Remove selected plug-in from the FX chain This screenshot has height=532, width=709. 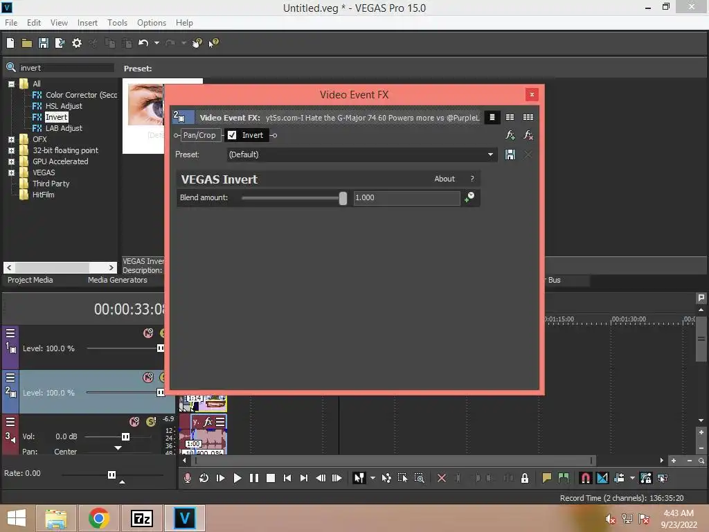tap(528, 135)
